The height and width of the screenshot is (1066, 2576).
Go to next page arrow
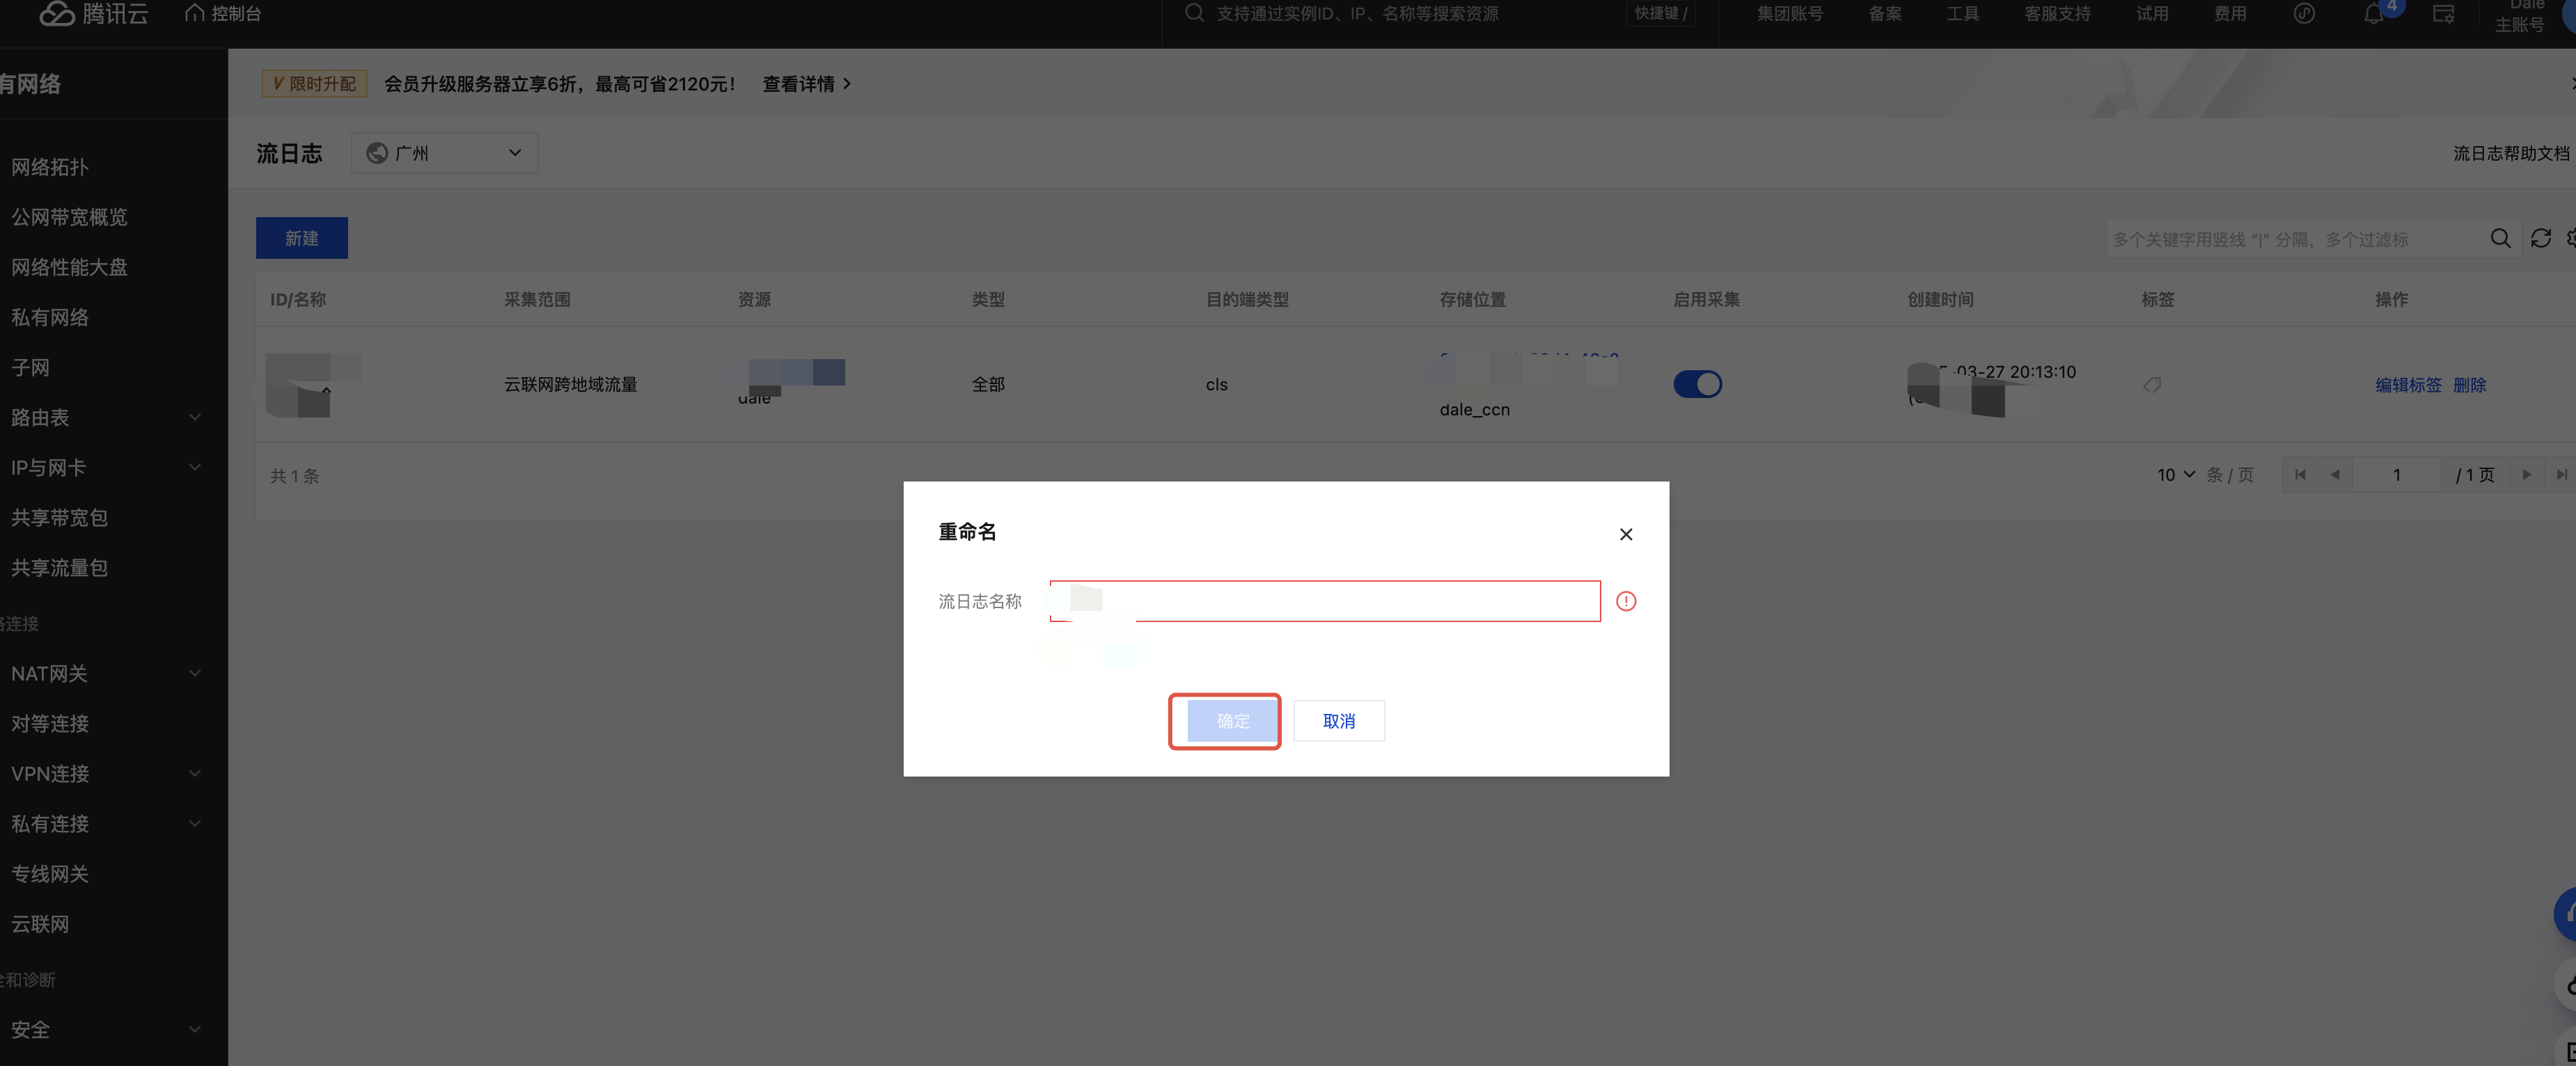(x=2526, y=475)
